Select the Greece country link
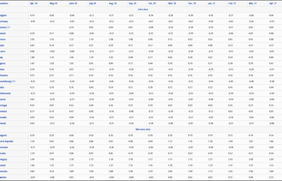The image size is (282, 181). (x=4, y=40)
